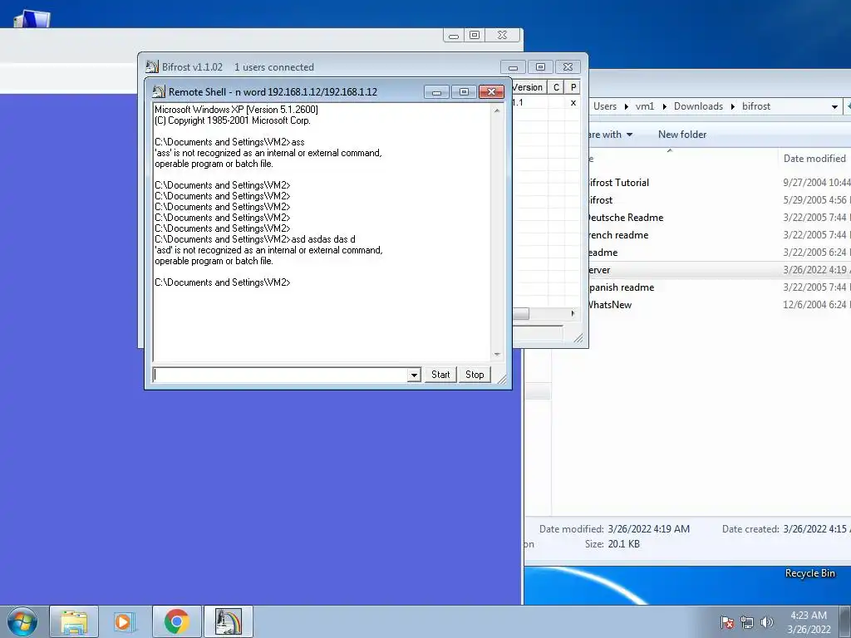The height and width of the screenshot is (638, 851).
Task: Maximize the background window behind Bifrost
Action: tap(475, 35)
